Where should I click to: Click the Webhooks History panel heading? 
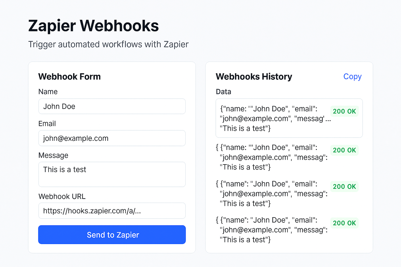254,77
